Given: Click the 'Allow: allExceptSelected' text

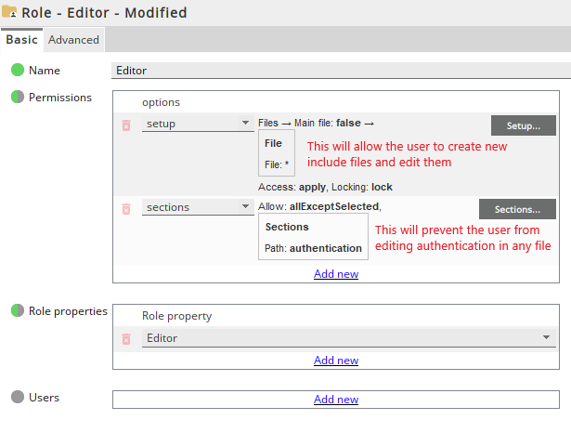Looking at the screenshot, I should [319, 206].
